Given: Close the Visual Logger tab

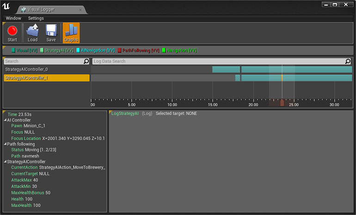Looking at the screenshot, I should pyautogui.click(x=80, y=10).
